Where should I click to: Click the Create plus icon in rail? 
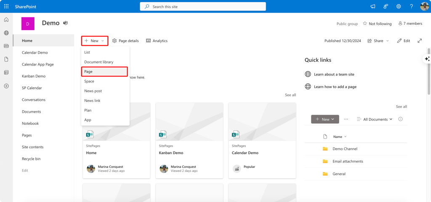click(6, 86)
